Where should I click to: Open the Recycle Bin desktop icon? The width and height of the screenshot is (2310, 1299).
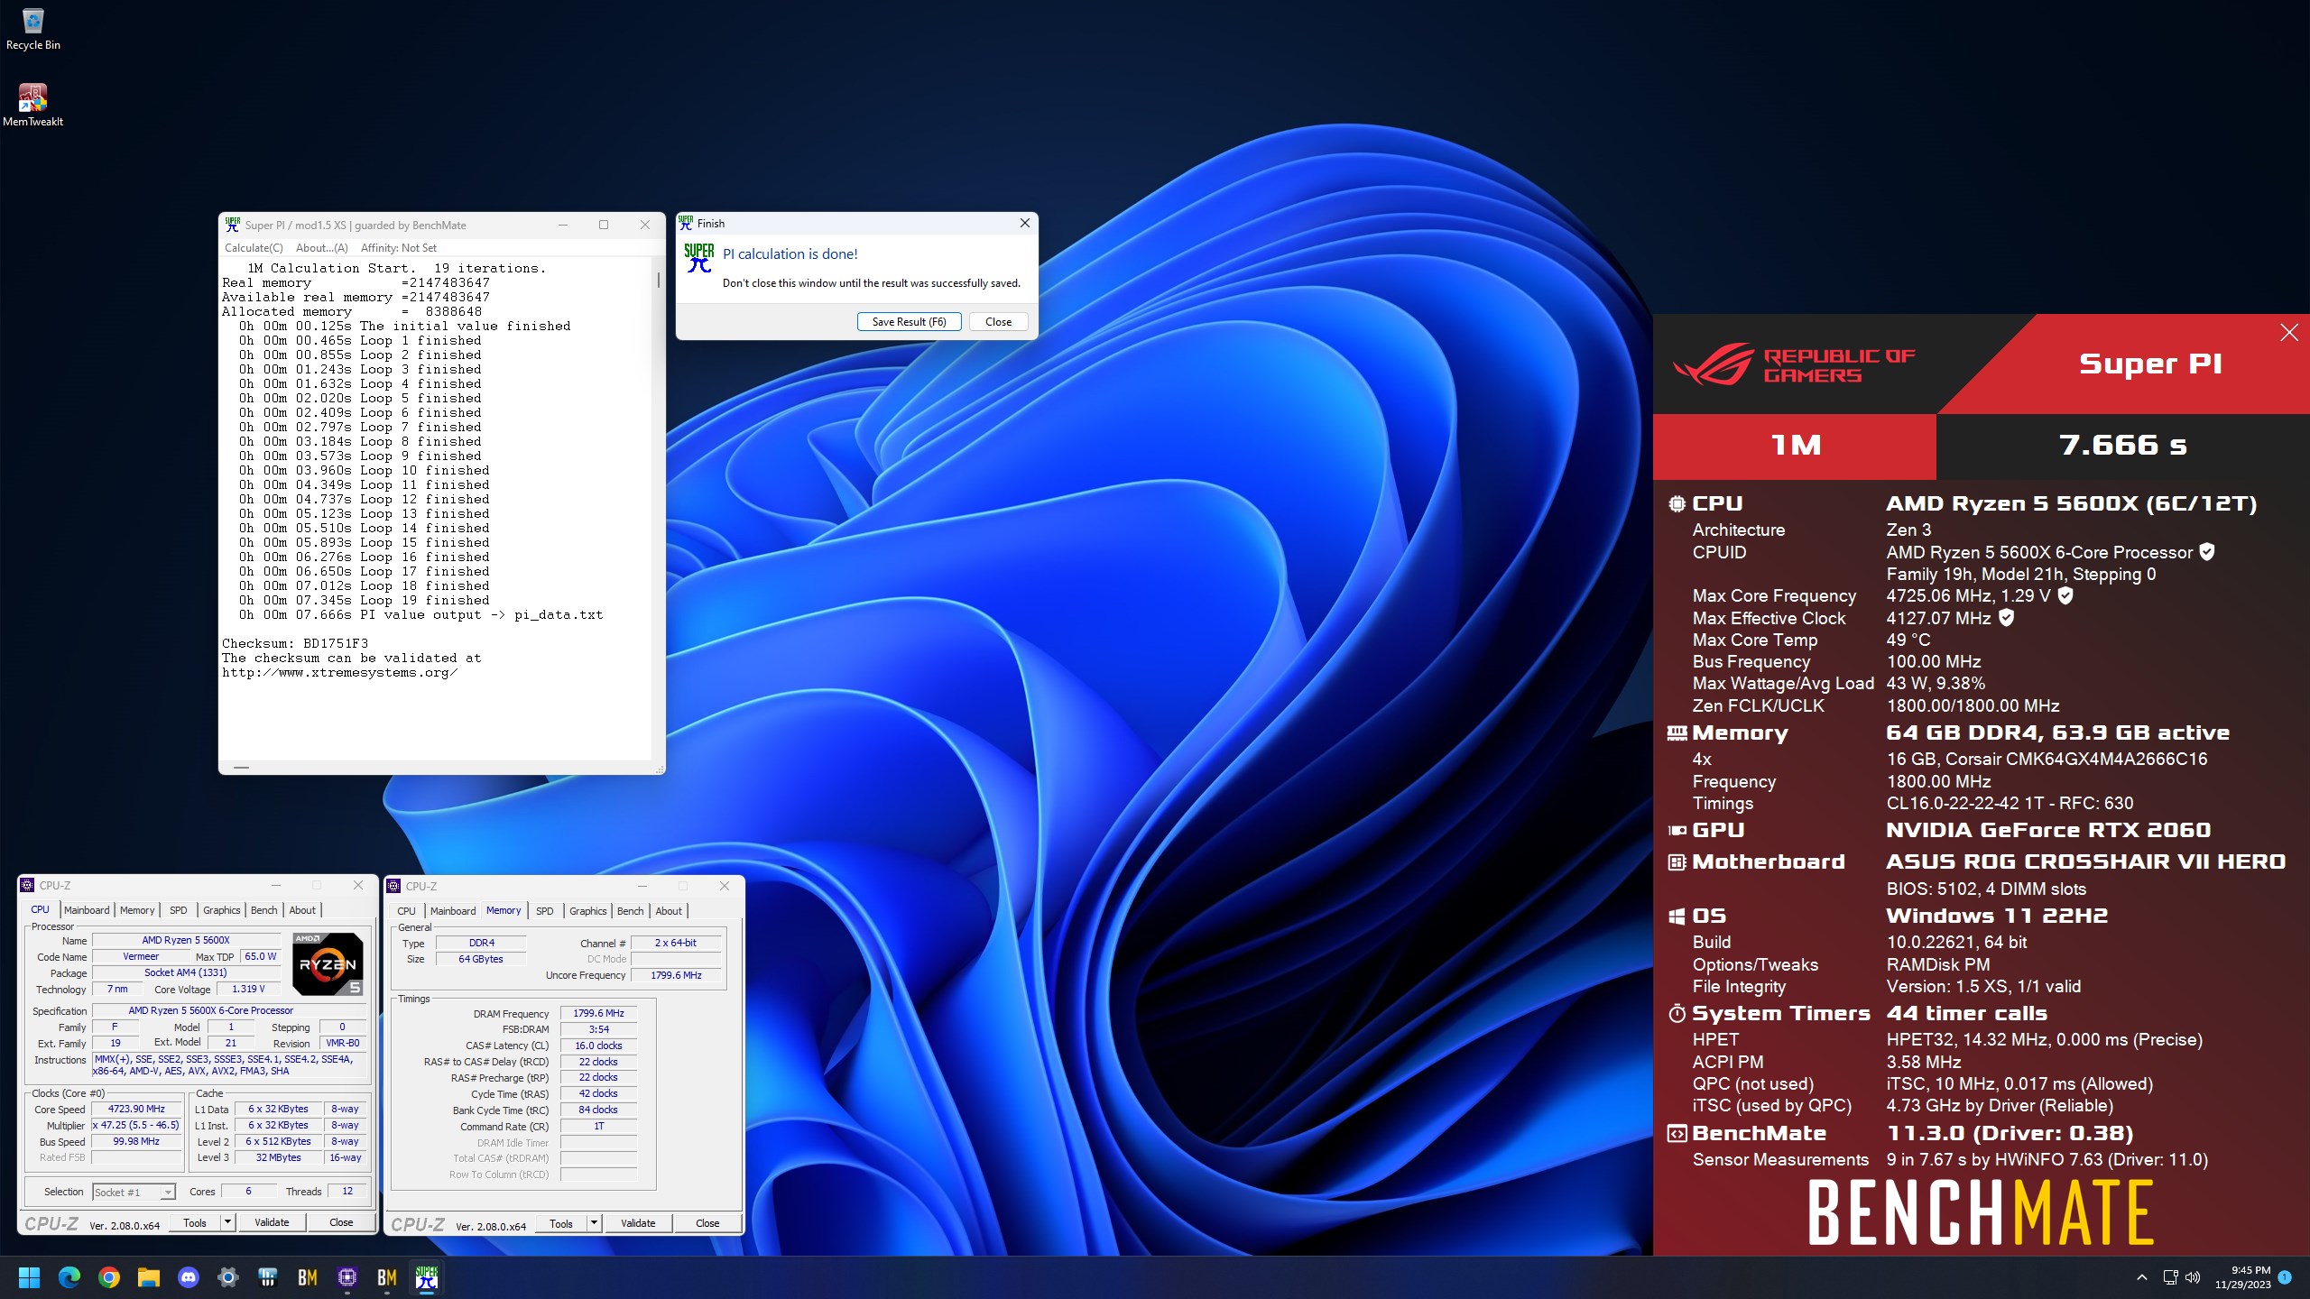click(32, 28)
